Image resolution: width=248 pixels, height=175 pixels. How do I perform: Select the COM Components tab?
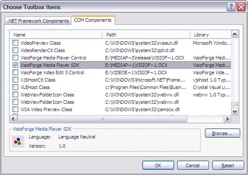[93, 20]
